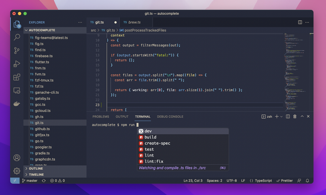This screenshot has width=326, height=195.
Task: Open errors and warnings count in status bar
Action: [57, 181]
